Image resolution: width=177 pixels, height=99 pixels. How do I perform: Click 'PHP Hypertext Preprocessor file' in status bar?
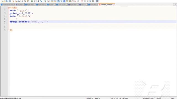pyautogui.click(x=11, y=98)
